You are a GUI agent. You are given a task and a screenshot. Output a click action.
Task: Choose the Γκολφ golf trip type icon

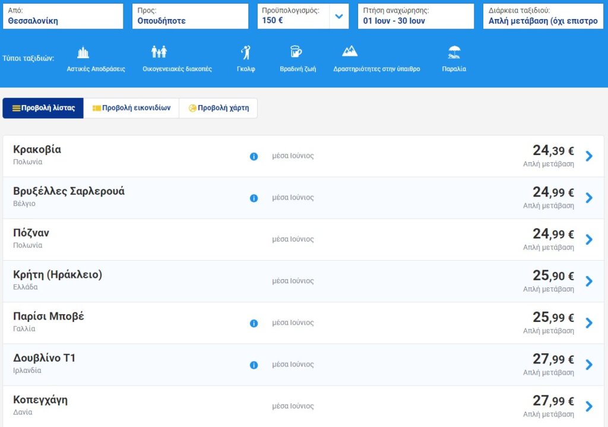click(x=245, y=53)
